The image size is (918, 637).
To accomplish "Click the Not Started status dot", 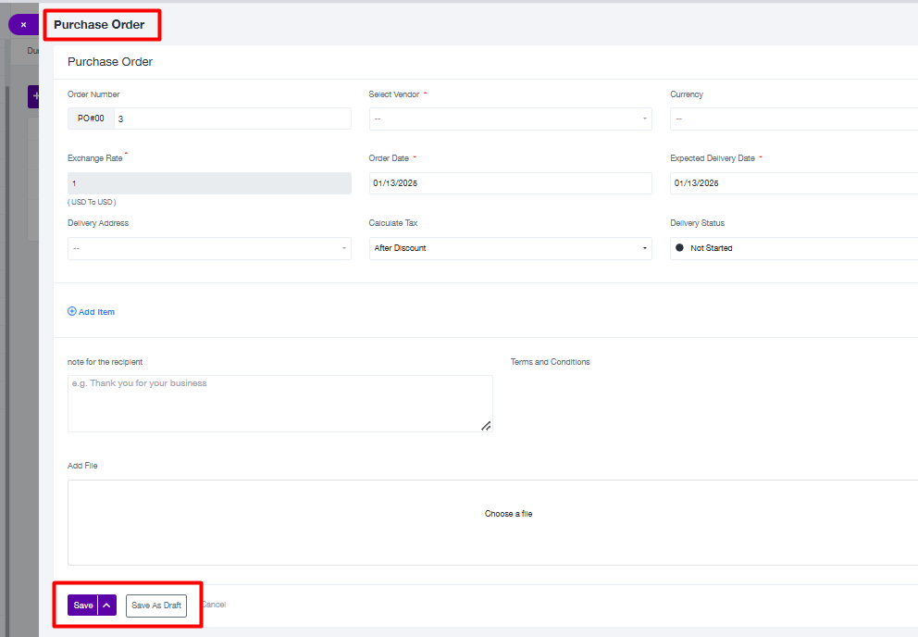I will coord(679,248).
